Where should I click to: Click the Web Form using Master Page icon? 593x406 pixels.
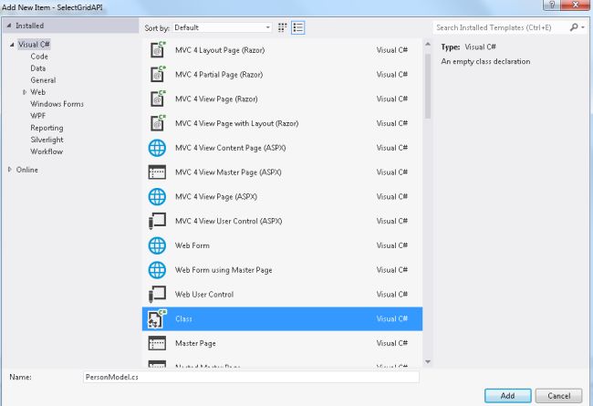tap(157, 270)
